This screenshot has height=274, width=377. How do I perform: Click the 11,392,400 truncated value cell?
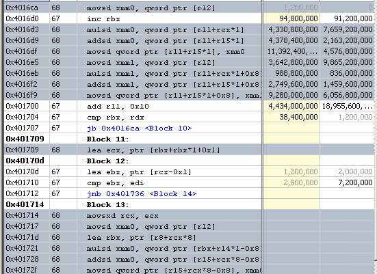click(x=291, y=52)
